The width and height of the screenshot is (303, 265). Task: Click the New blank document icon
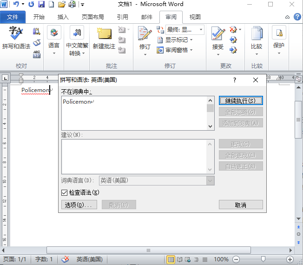coord(51,4)
